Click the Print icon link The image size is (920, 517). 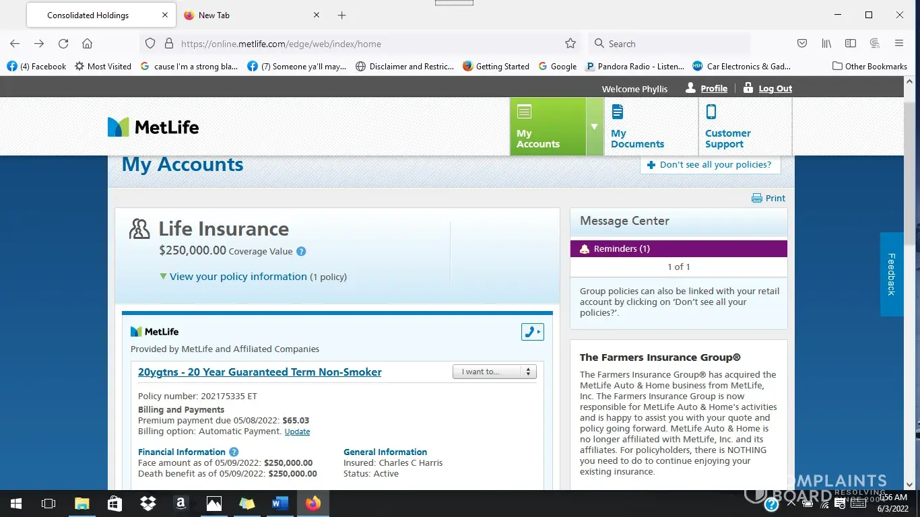coord(768,198)
